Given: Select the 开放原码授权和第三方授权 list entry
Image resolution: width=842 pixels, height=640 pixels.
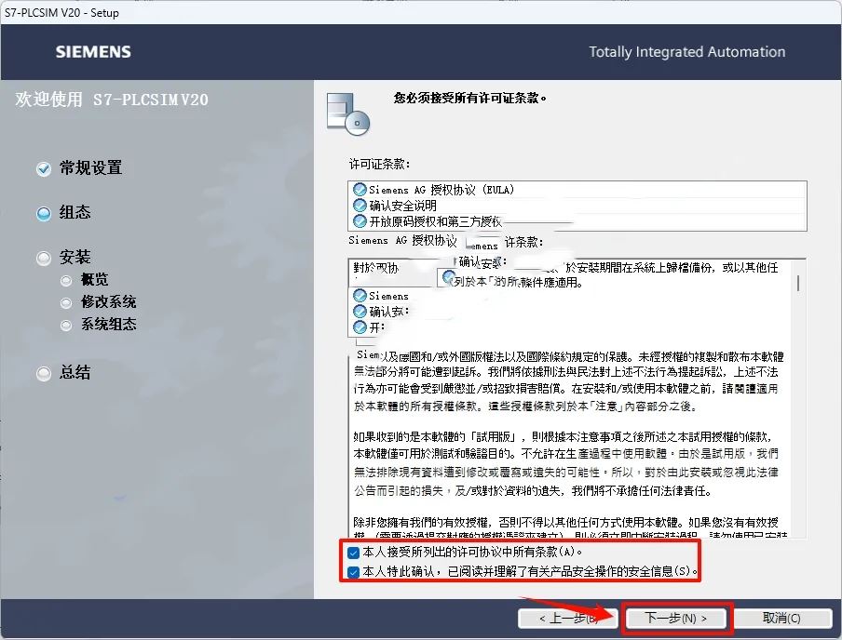Looking at the screenshot, I should click(577, 221).
